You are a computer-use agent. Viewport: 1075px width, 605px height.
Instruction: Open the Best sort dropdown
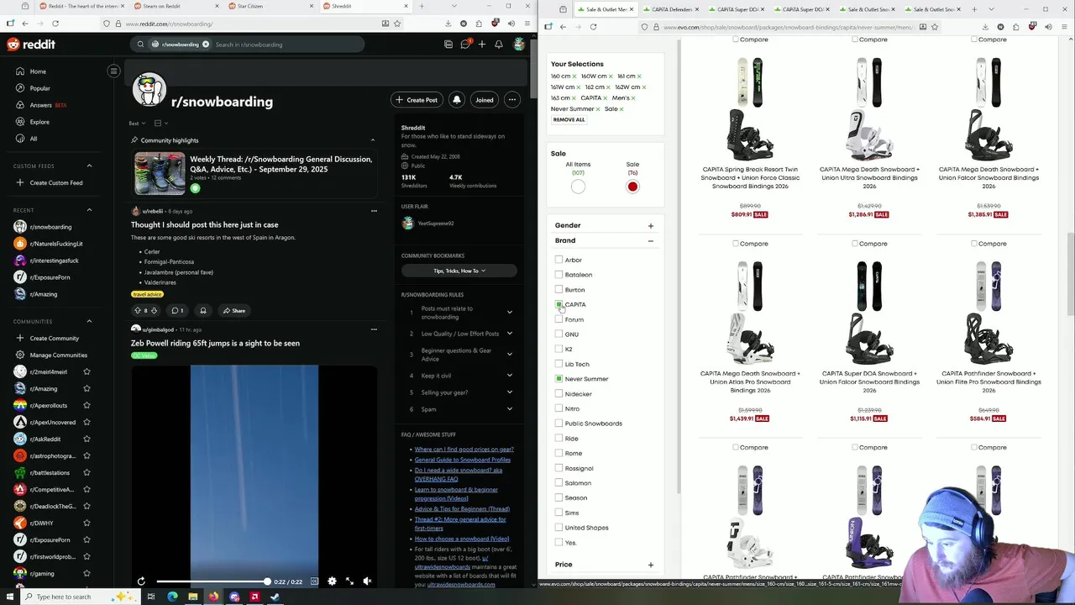(136, 124)
